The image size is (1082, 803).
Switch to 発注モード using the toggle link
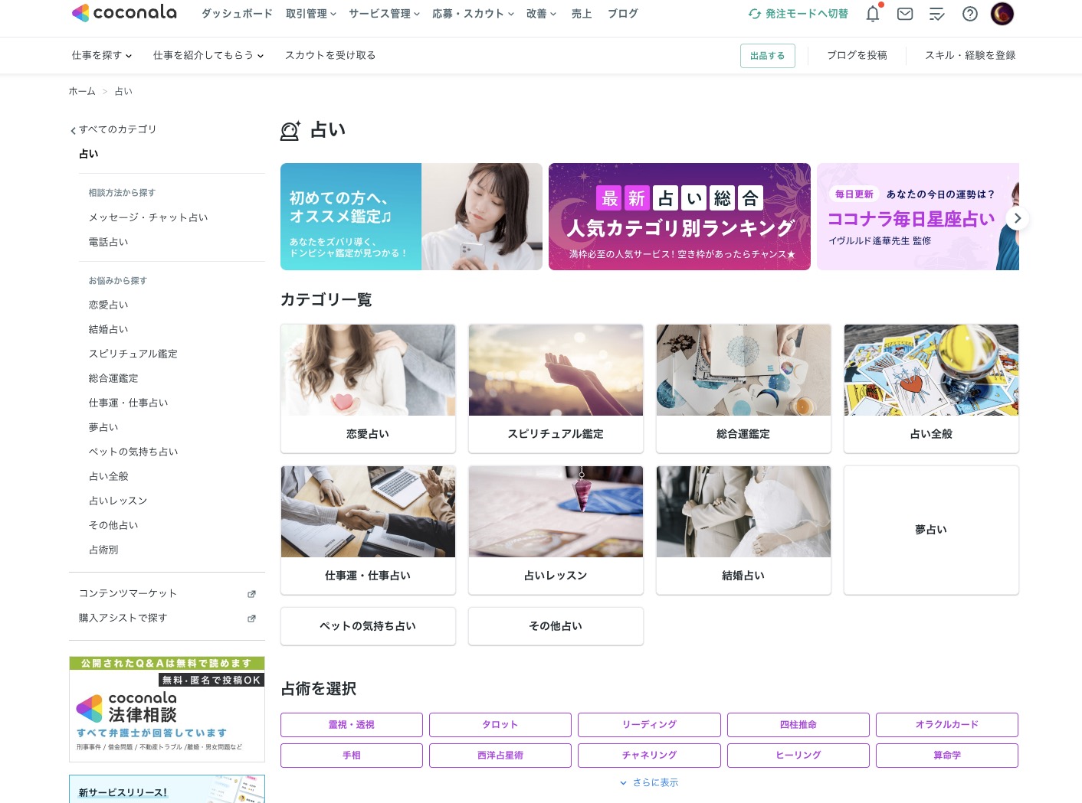(x=798, y=14)
